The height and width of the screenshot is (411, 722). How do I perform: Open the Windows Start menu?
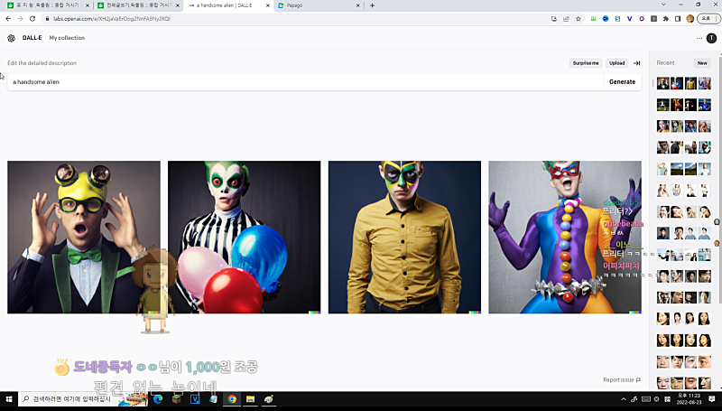click(x=9, y=399)
